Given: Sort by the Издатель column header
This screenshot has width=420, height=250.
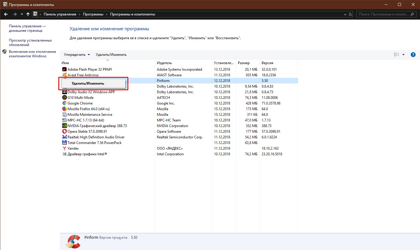Looking at the screenshot, I should (184, 63).
